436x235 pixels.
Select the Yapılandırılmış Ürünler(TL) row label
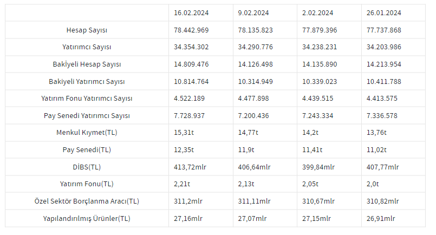pos(87,219)
